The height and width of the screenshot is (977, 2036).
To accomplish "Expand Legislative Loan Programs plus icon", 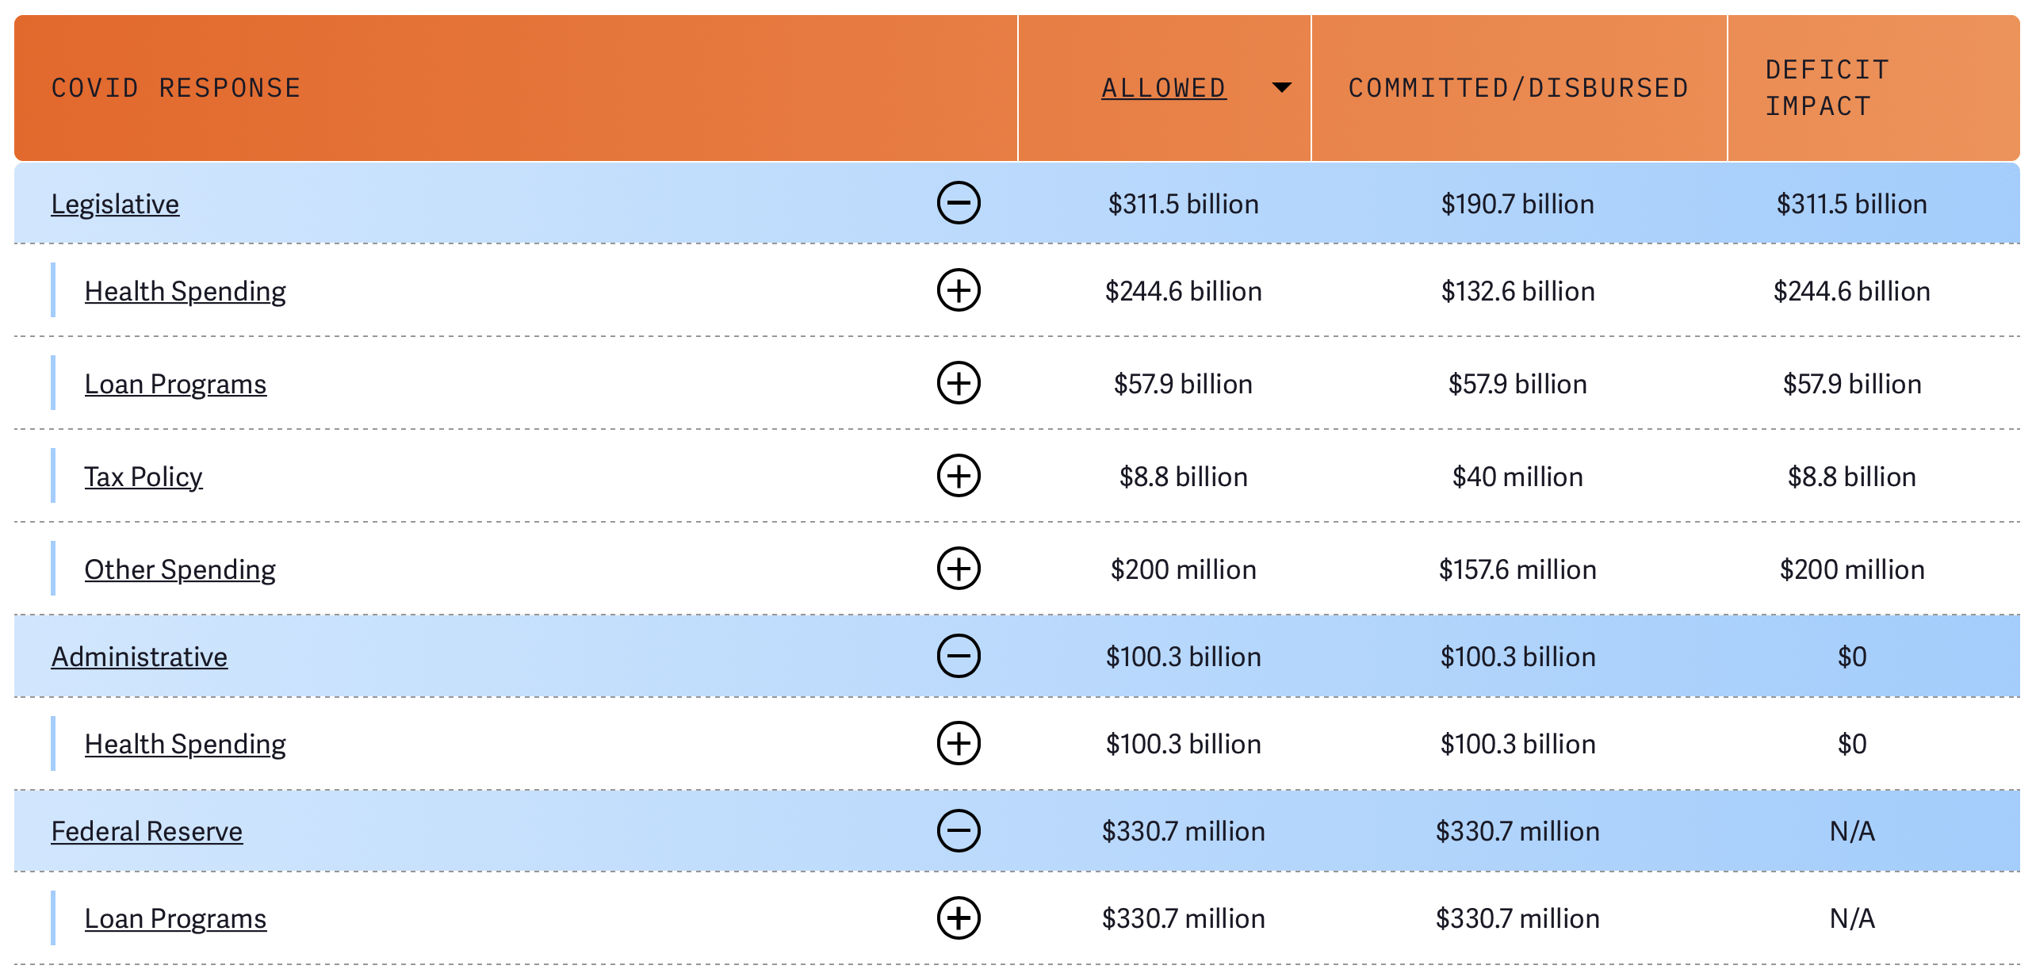I will click(x=959, y=383).
